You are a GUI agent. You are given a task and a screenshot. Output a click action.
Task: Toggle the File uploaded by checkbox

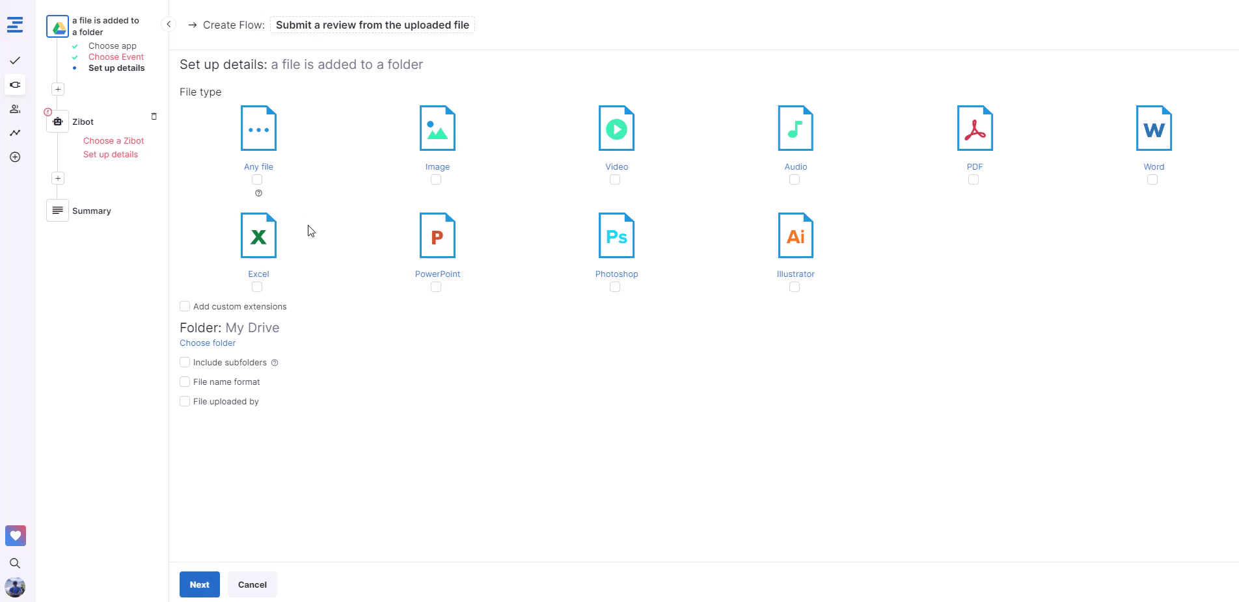[x=185, y=401]
